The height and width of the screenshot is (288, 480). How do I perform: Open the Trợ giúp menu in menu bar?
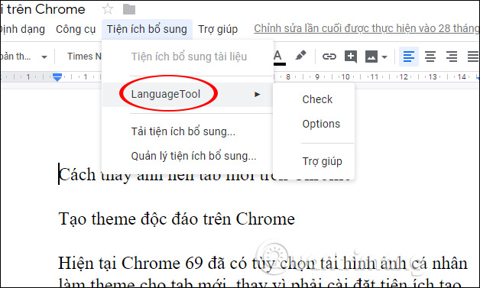pos(218,29)
